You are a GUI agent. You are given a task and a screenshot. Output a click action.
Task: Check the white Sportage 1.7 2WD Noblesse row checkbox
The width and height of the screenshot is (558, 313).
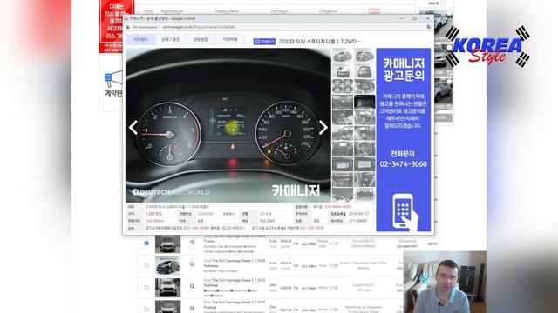point(146,287)
